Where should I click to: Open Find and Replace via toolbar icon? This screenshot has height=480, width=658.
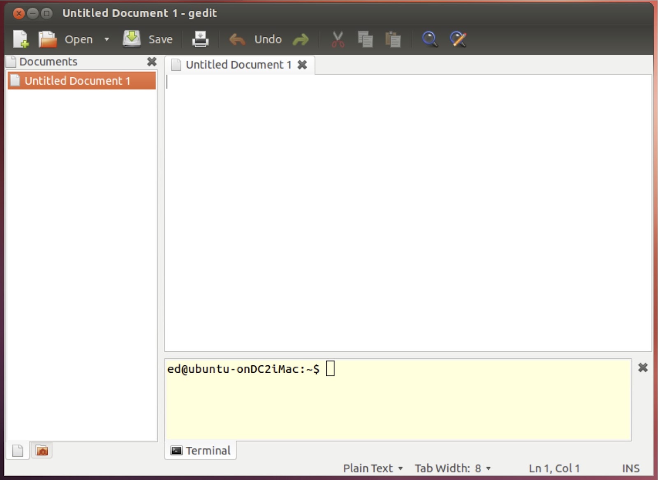457,39
